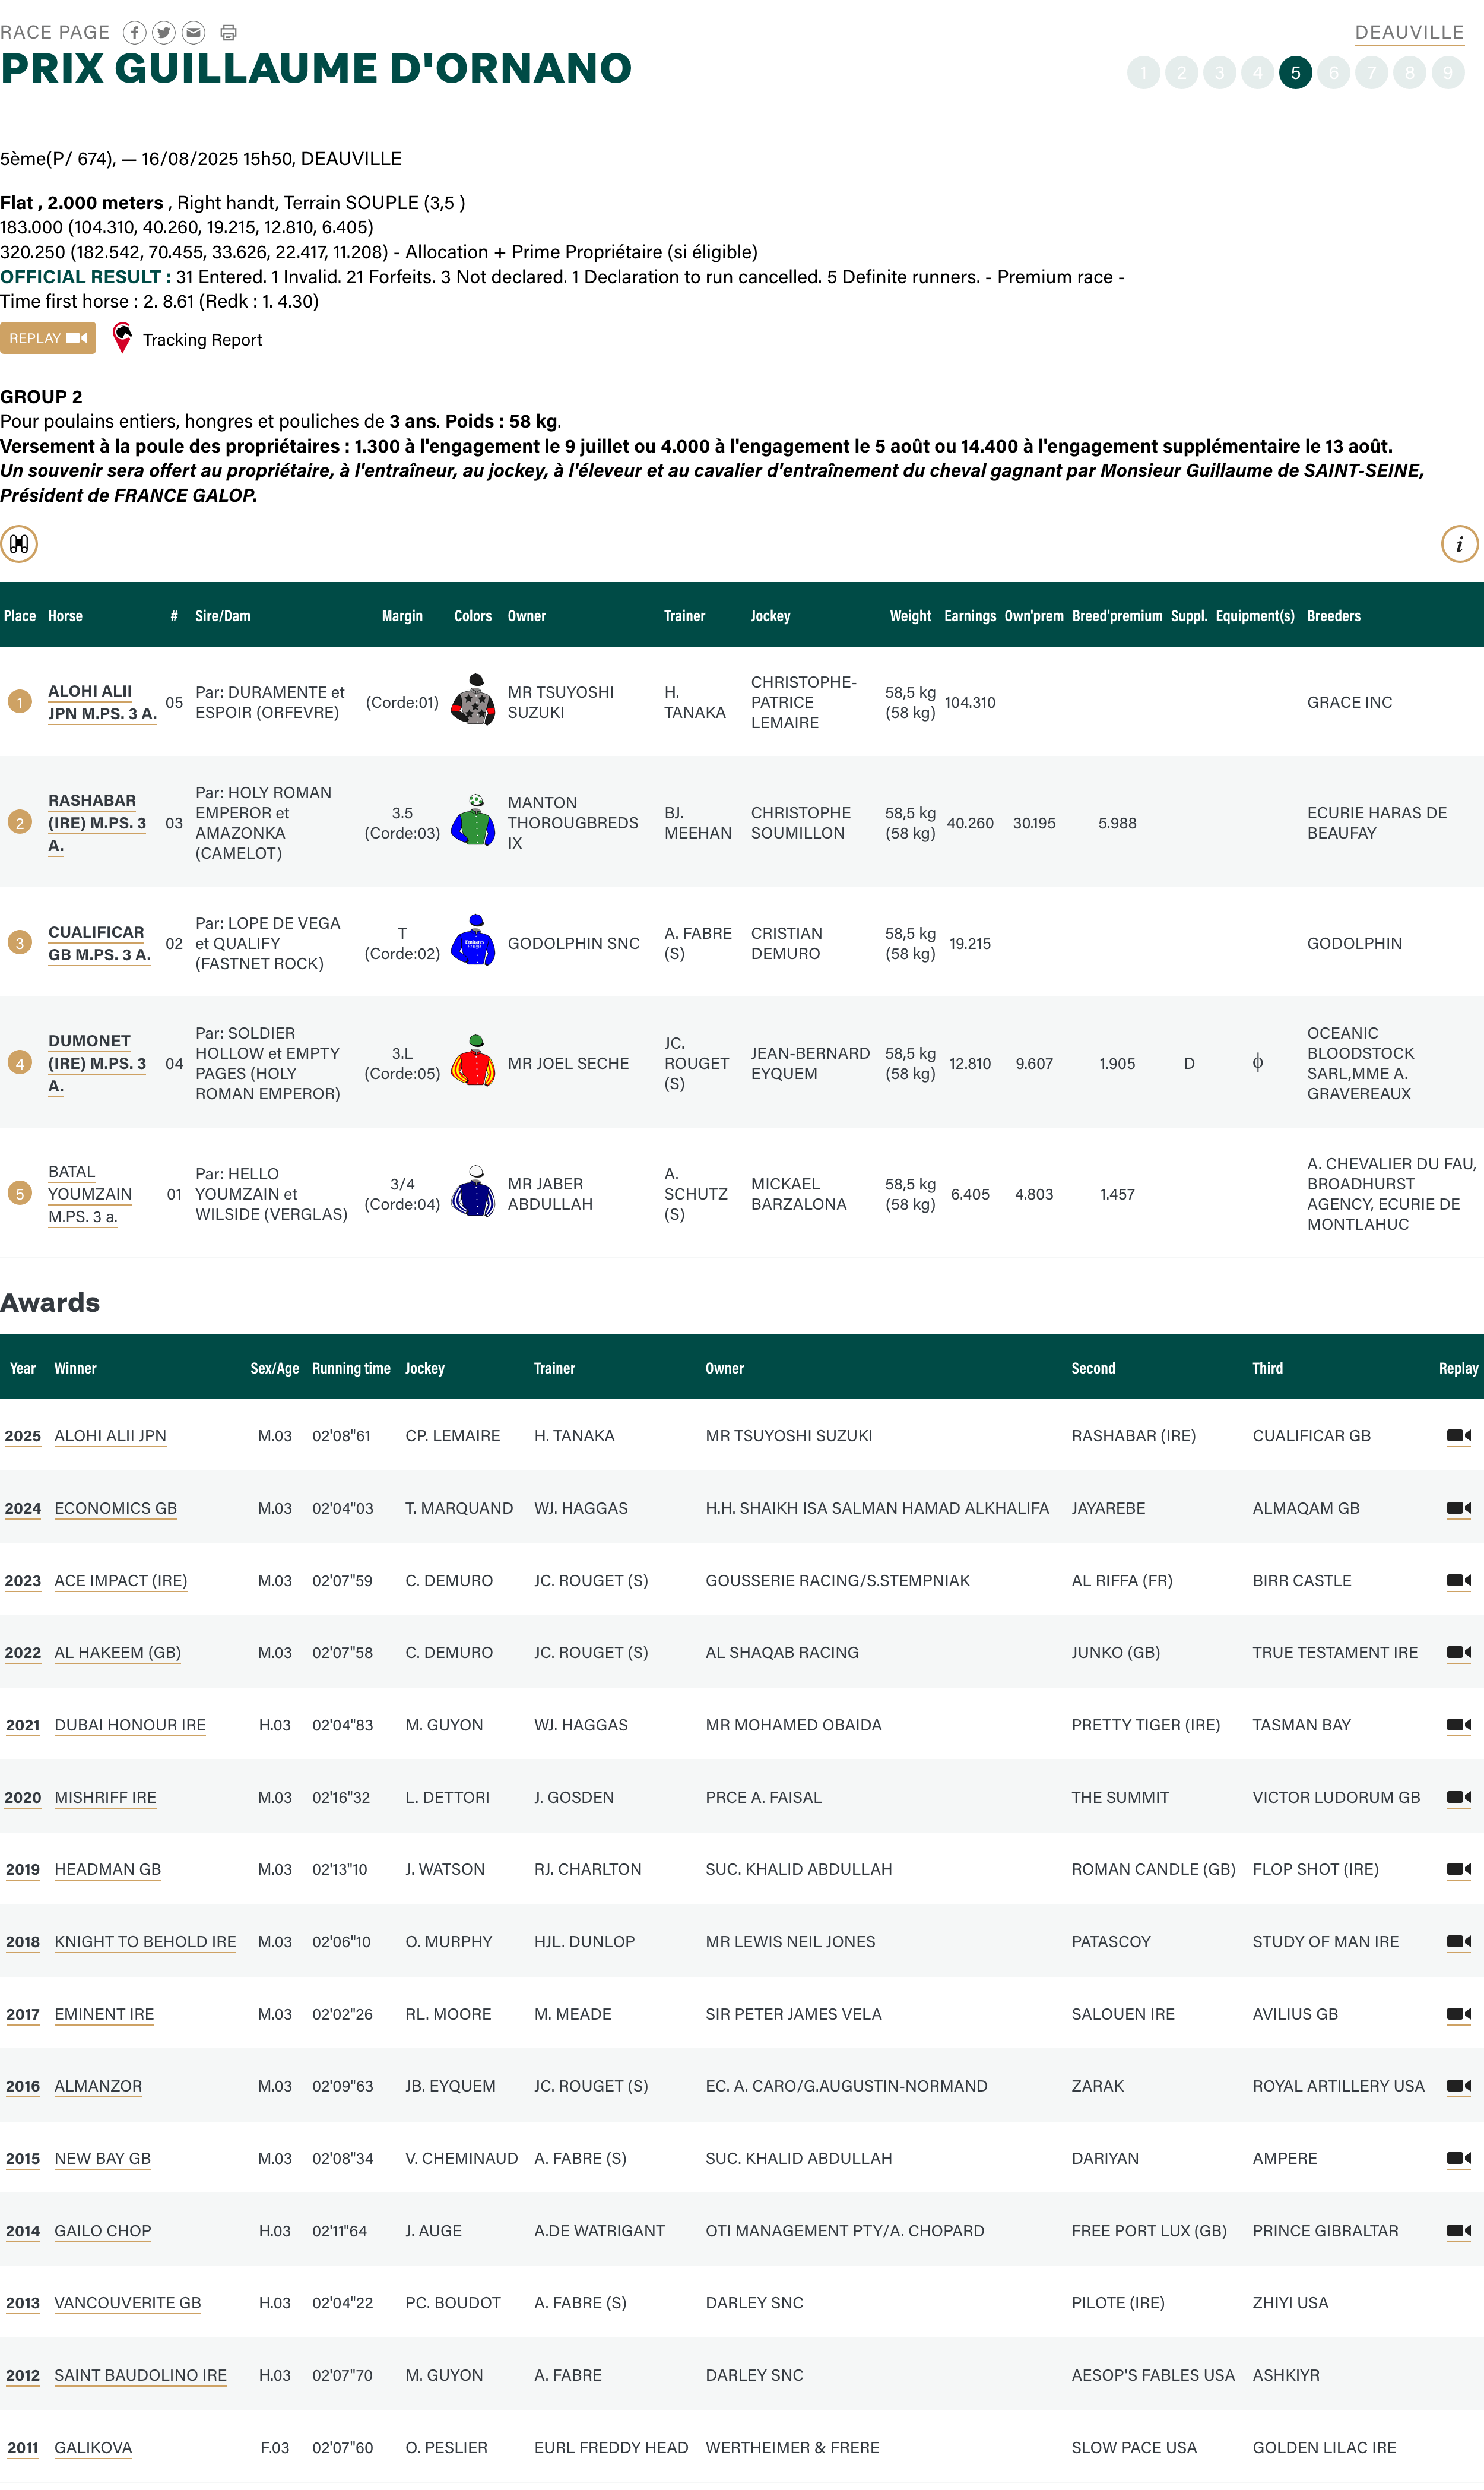Open horse DUMONET (IRE) result link
This screenshot has height=2490, width=1484.
[x=97, y=1064]
